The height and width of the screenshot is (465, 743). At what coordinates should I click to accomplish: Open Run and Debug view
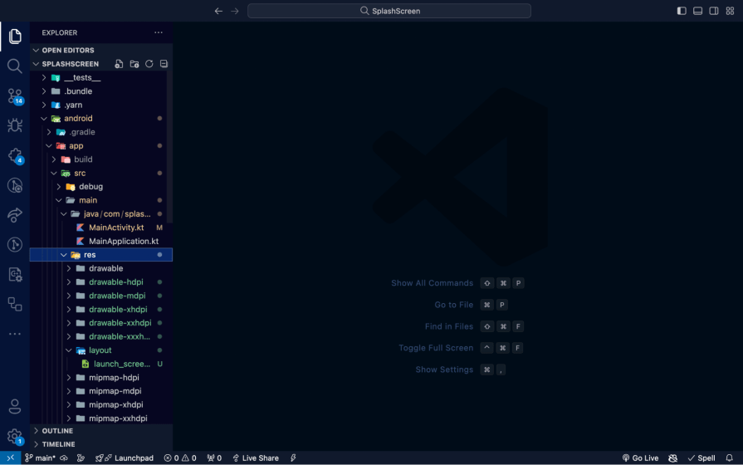pyautogui.click(x=15, y=125)
